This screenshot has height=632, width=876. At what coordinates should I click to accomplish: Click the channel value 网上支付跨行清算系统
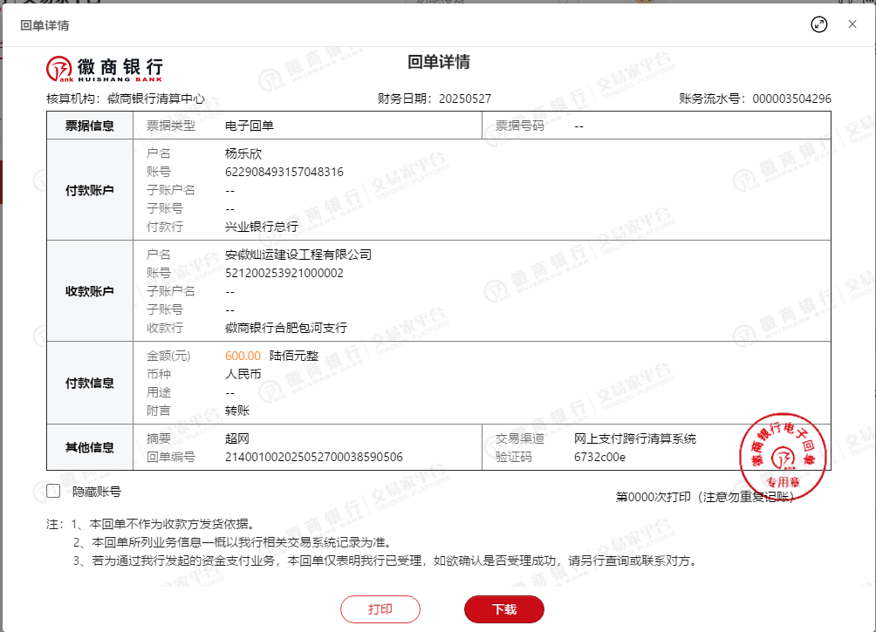(634, 438)
